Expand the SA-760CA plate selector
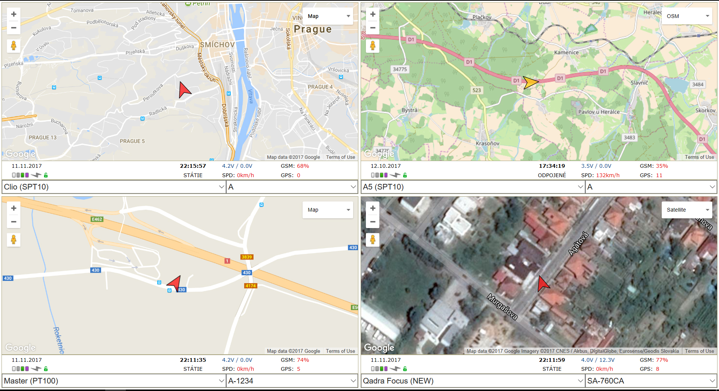 pyautogui.click(x=651, y=381)
